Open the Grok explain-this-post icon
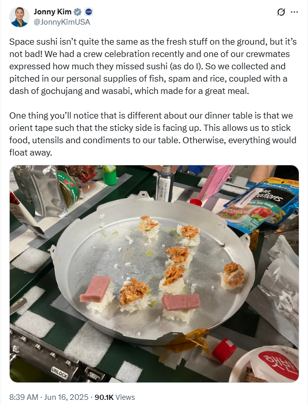The height and width of the screenshot is (405, 308). (281, 12)
